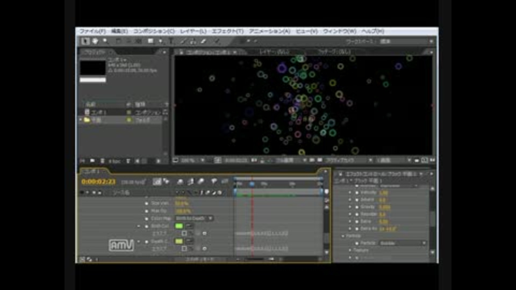Open Graph Editor icon in timeline
Image resolution: width=516 pixels, height=290 pixels.
[225, 182]
